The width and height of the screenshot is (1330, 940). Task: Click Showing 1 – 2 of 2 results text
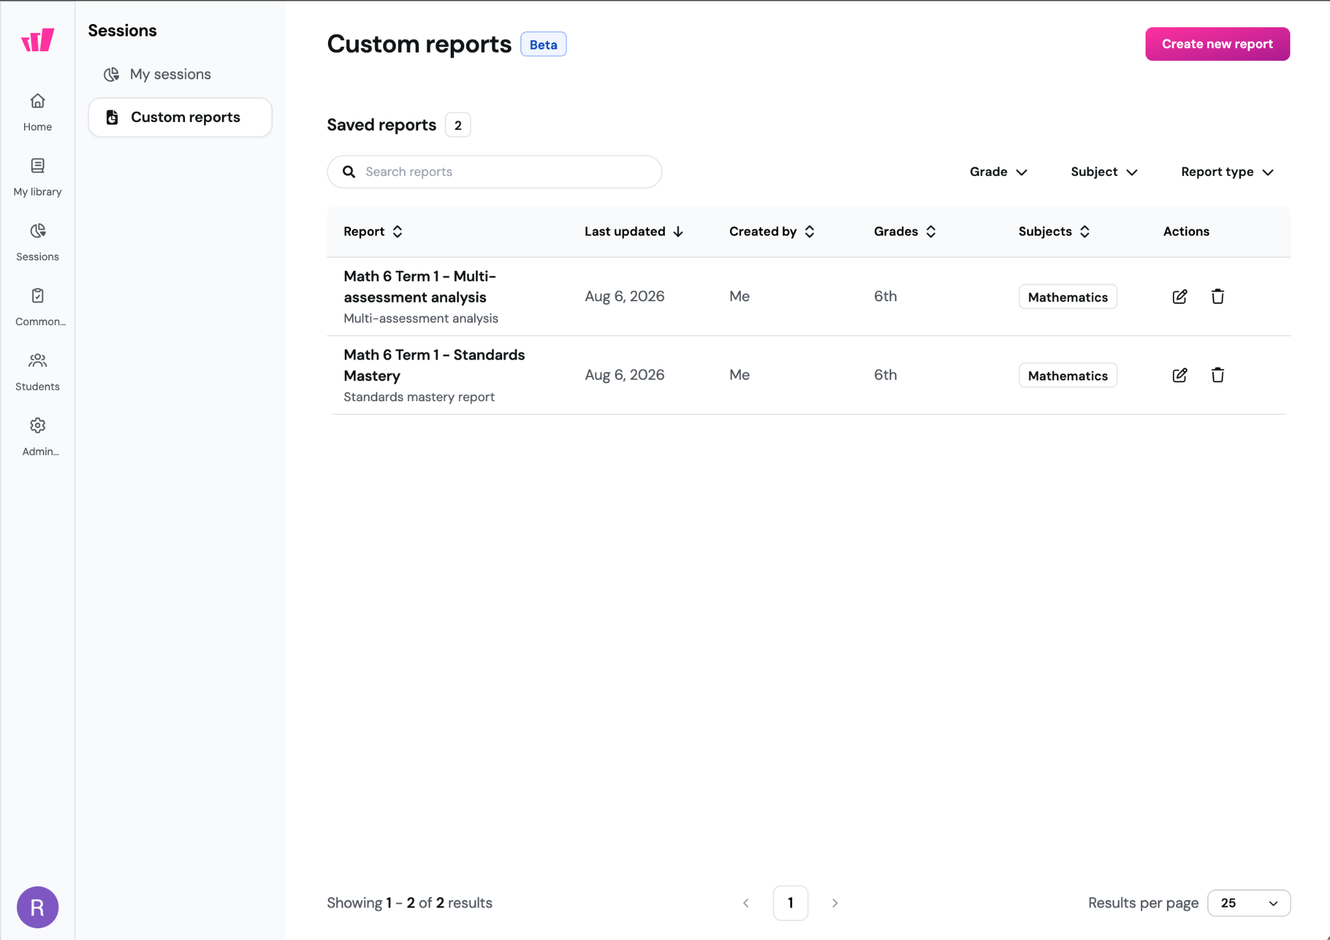click(409, 903)
